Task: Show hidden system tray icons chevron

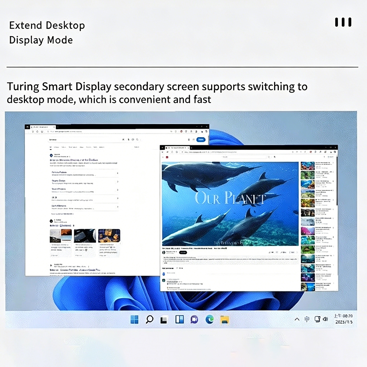Action: click(x=297, y=319)
